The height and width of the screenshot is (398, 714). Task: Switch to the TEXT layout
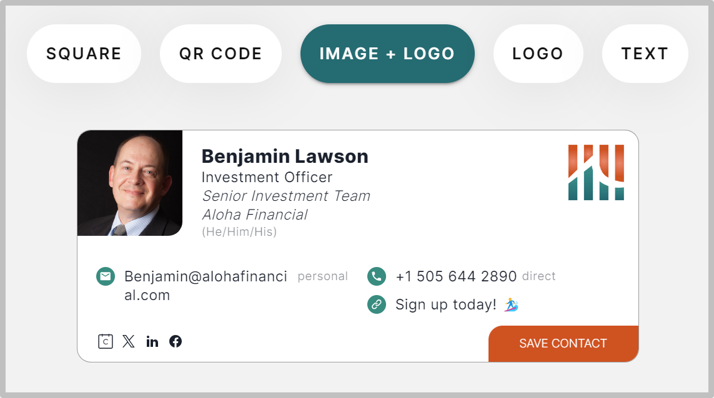pyautogui.click(x=645, y=54)
